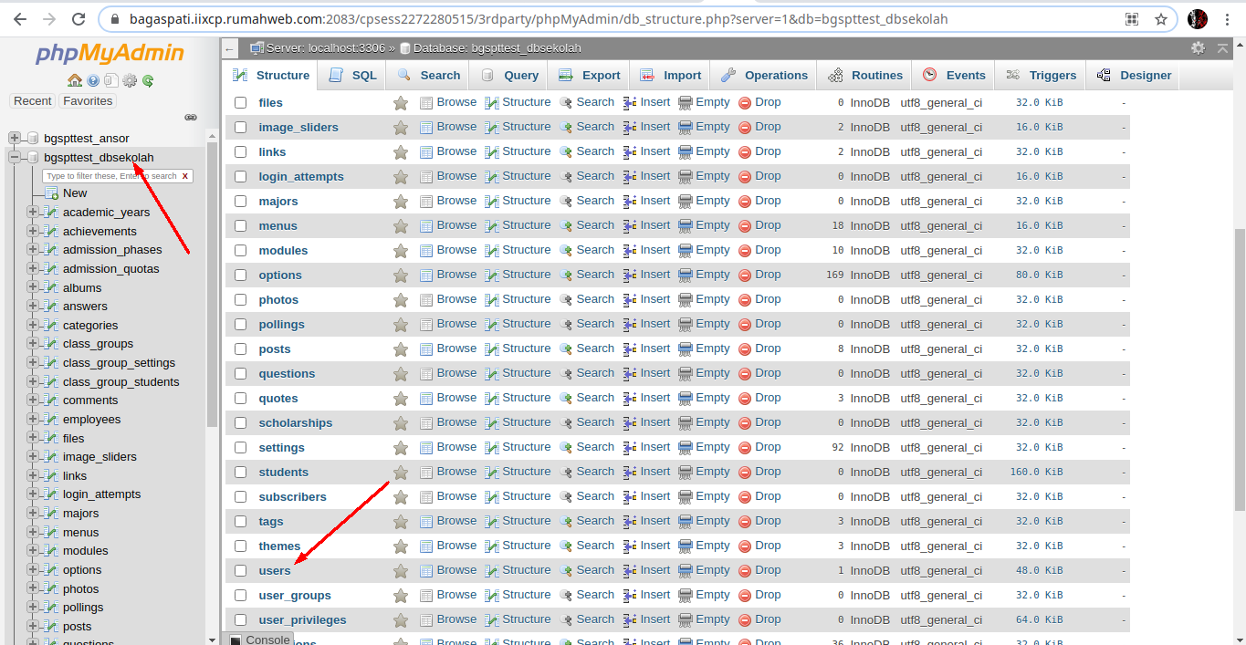The height and width of the screenshot is (645, 1246).
Task: Open the users table link
Action: pyautogui.click(x=275, y=571)
